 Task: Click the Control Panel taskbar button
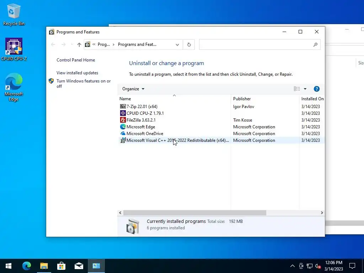[96, 266]
